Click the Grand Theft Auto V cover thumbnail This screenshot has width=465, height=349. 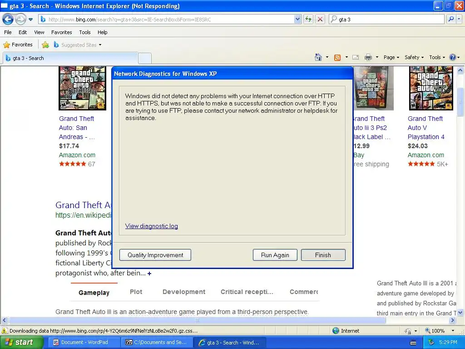click(x=431, y=89)
